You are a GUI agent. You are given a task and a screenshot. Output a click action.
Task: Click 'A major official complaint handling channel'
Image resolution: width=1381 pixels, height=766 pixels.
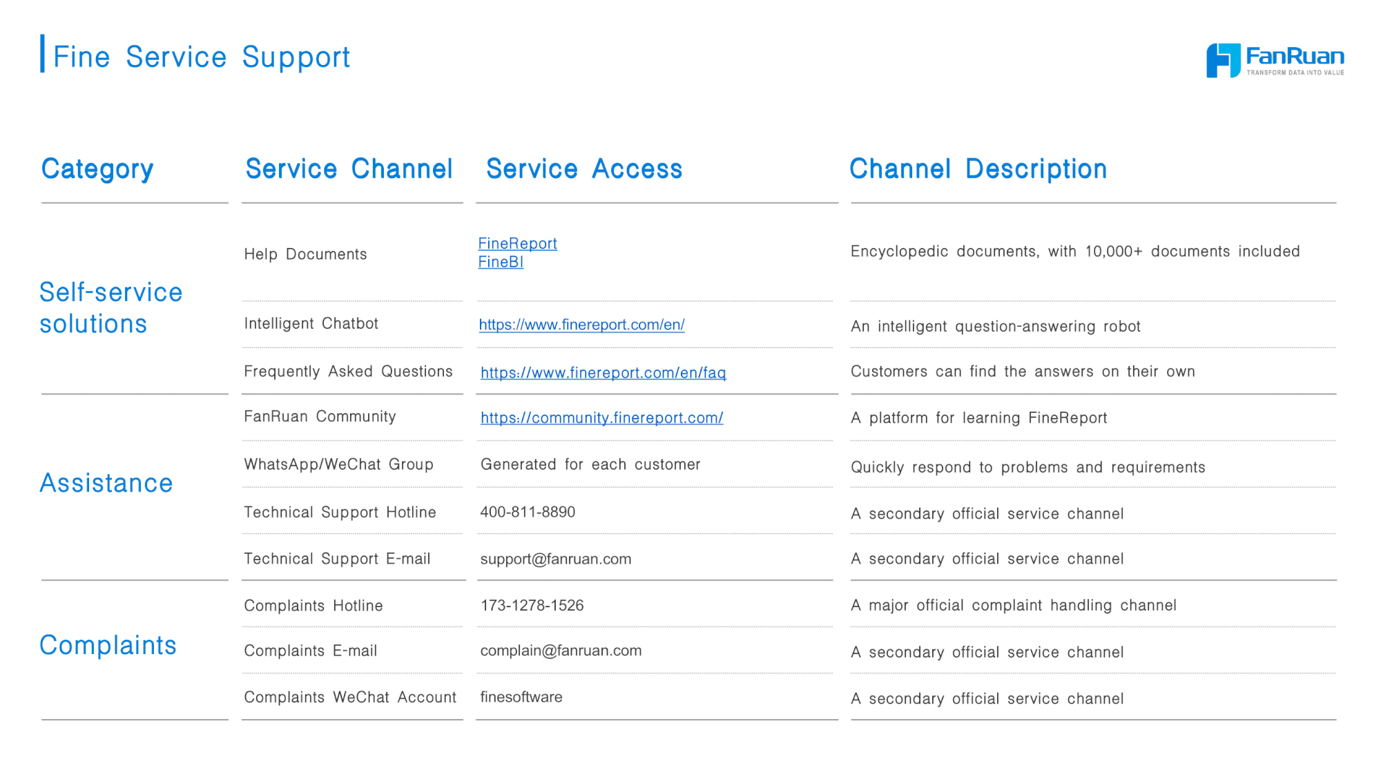click(1014, 605)
